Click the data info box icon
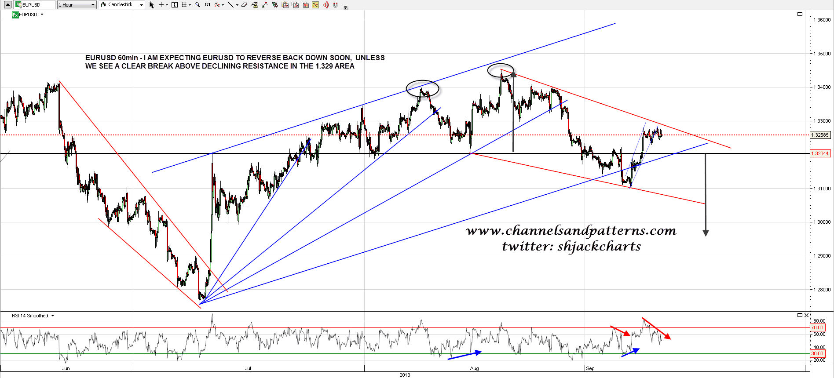This screenshot has width=834, height=378. pyautogui.click(x=175, y=5)
